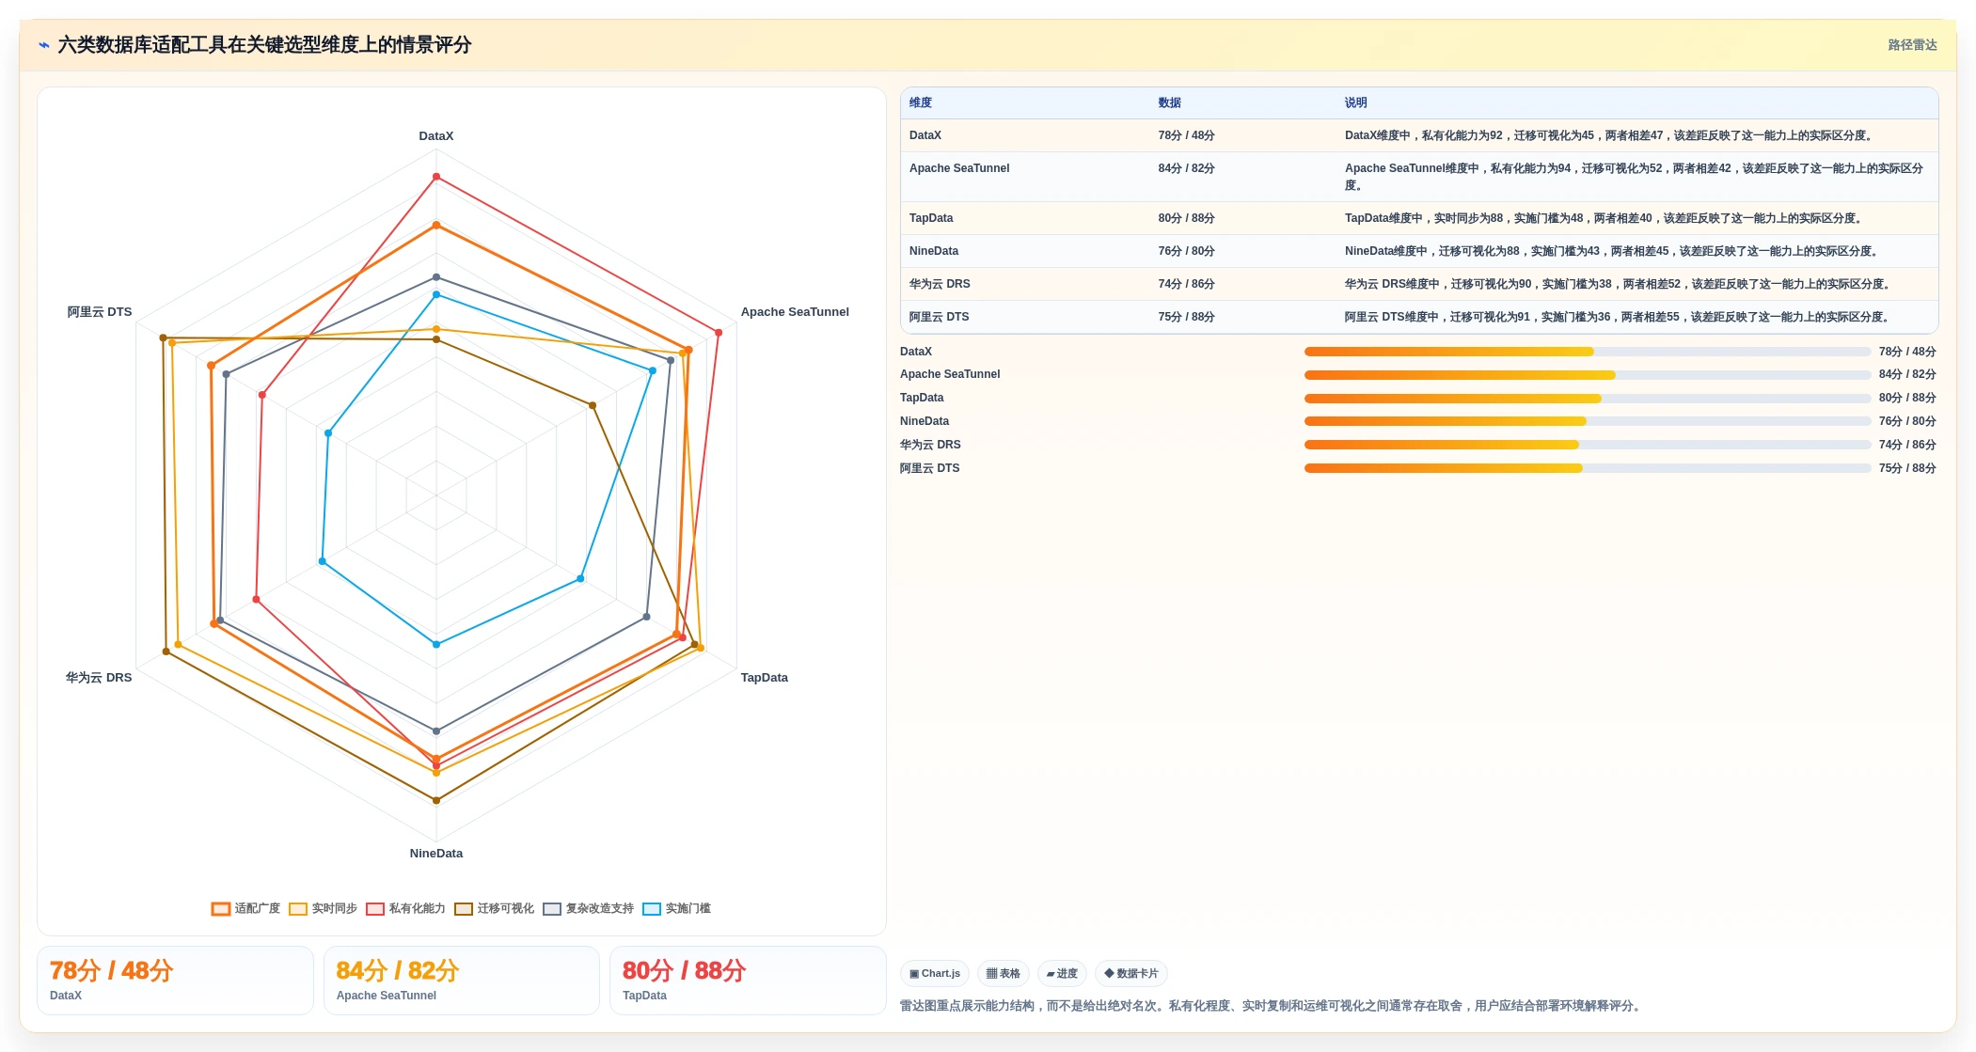Click the TapData description text in the table
This screenshot has width=1976, height=1052.
[1604, 218]
